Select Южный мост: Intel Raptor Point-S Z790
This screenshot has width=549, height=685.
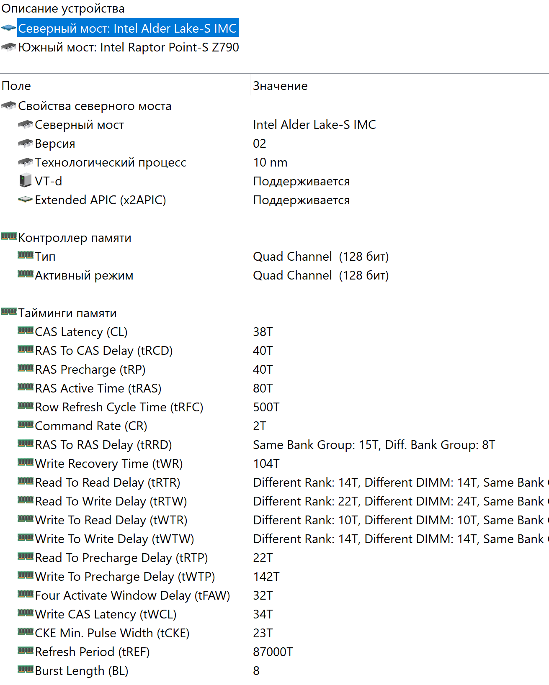[129, 47]
